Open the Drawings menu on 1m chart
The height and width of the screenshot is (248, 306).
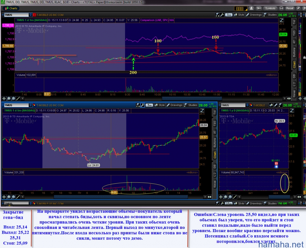point(254,15)
